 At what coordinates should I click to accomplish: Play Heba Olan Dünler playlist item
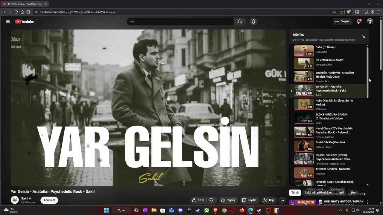point(328,105)
